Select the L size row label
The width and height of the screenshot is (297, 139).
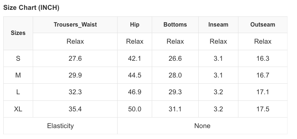point(18,92)
